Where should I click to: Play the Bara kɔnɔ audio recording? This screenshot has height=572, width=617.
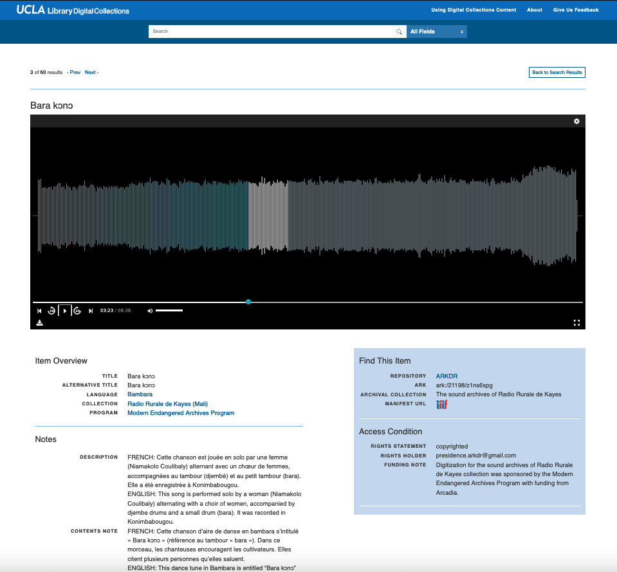(x=65, y=311)
